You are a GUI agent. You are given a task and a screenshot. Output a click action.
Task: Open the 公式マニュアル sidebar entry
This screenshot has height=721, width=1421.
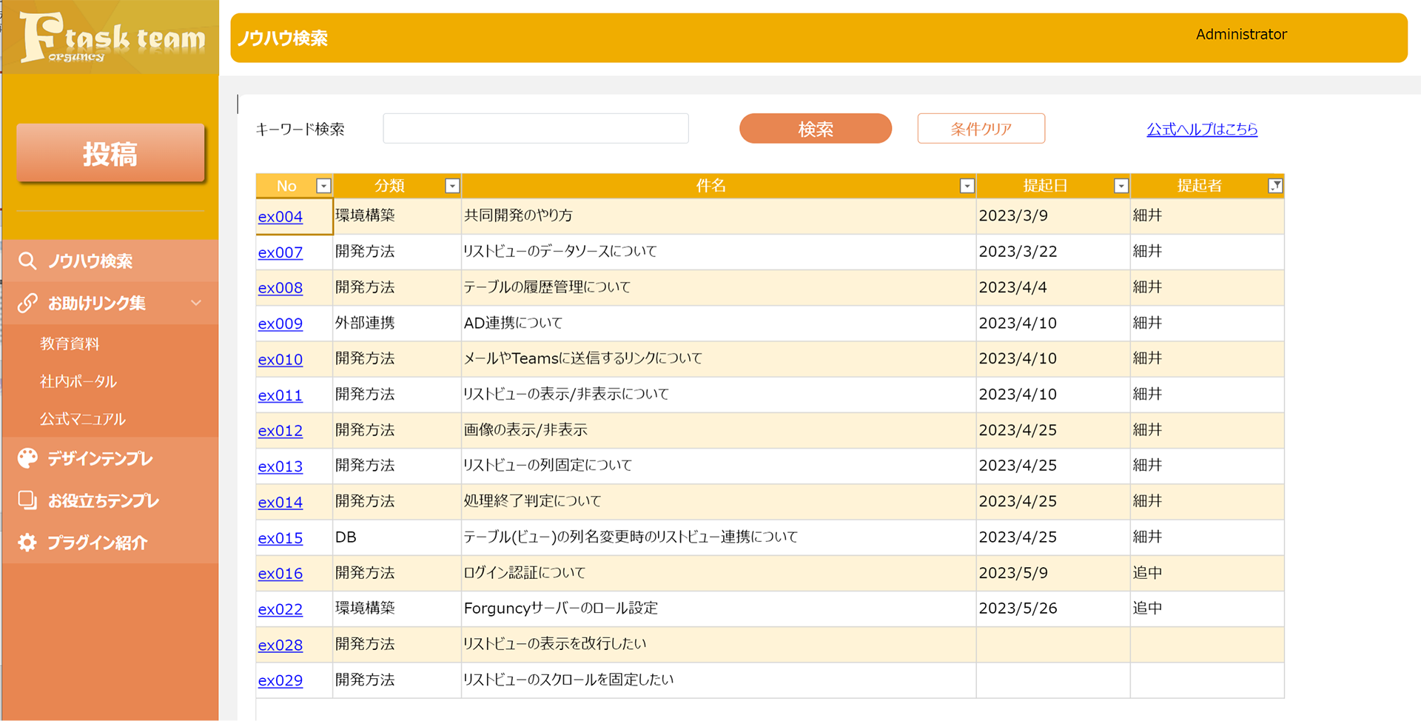83,419
